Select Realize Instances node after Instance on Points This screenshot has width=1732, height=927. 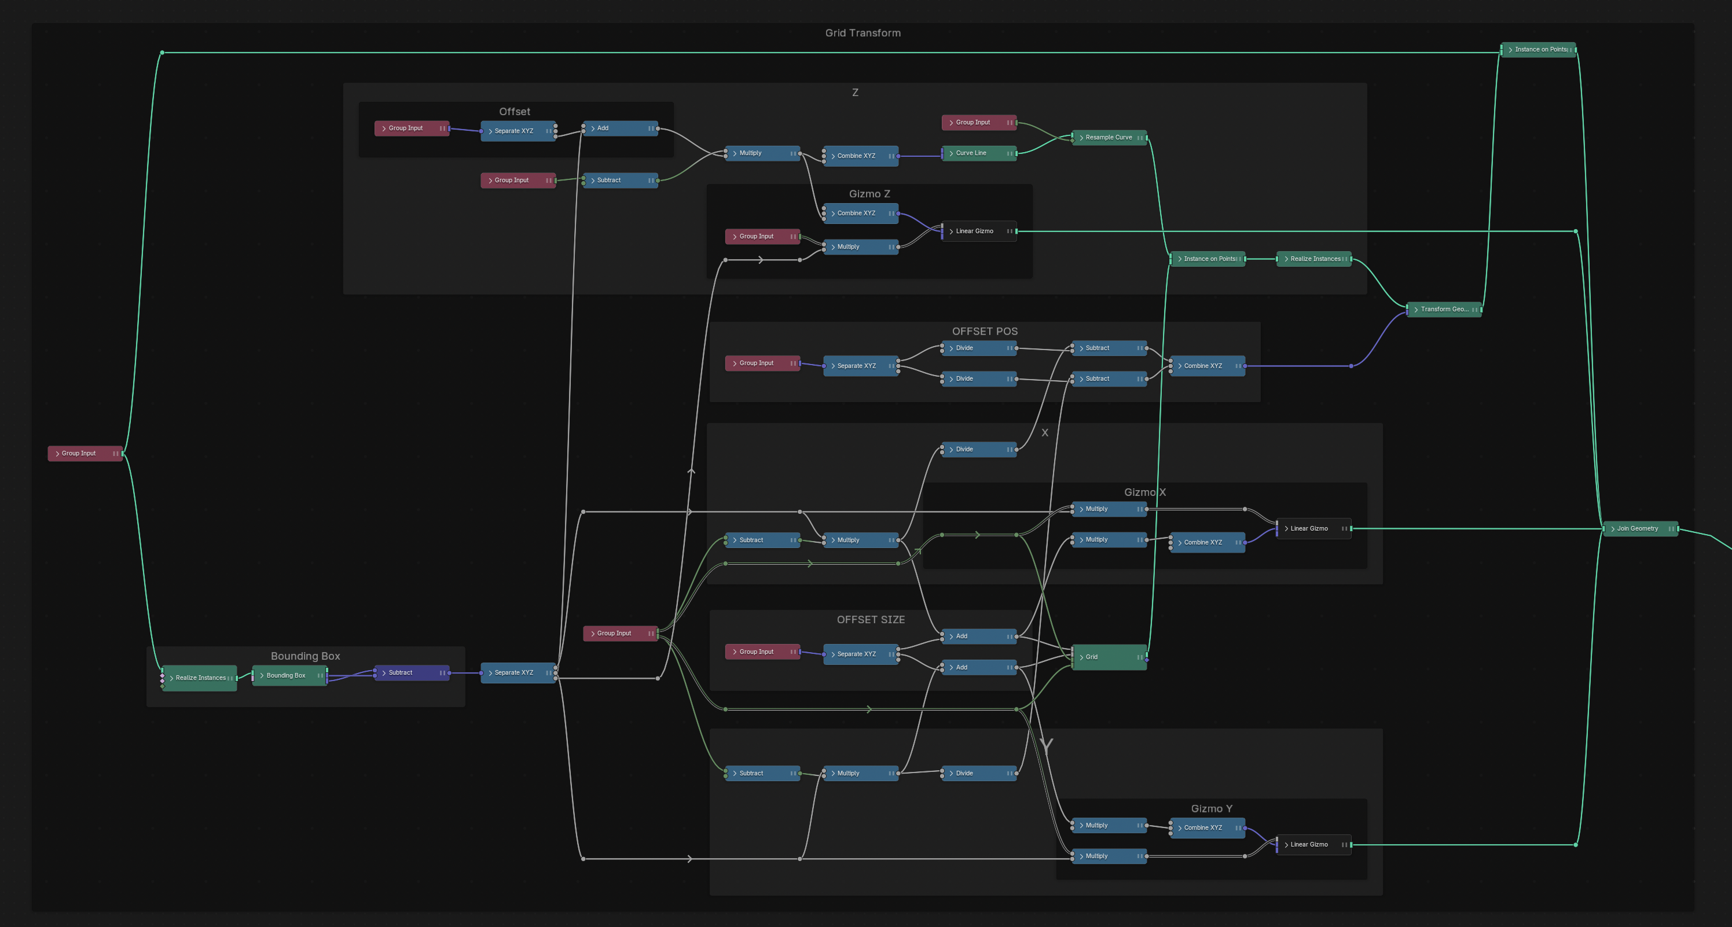point(1314,259)
